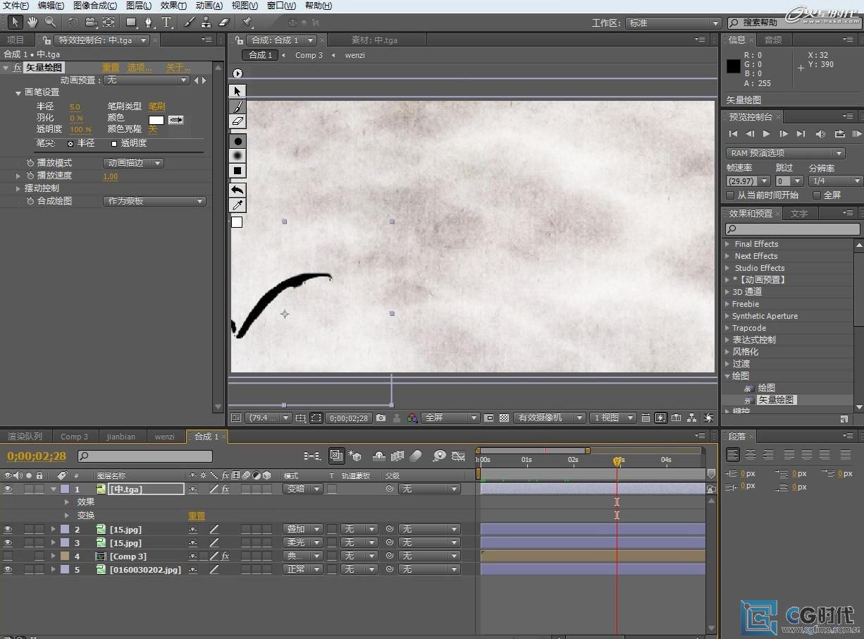Choose the hard round brush tip
The height and width of the screenshot is (639, 864).
(237, 141)
